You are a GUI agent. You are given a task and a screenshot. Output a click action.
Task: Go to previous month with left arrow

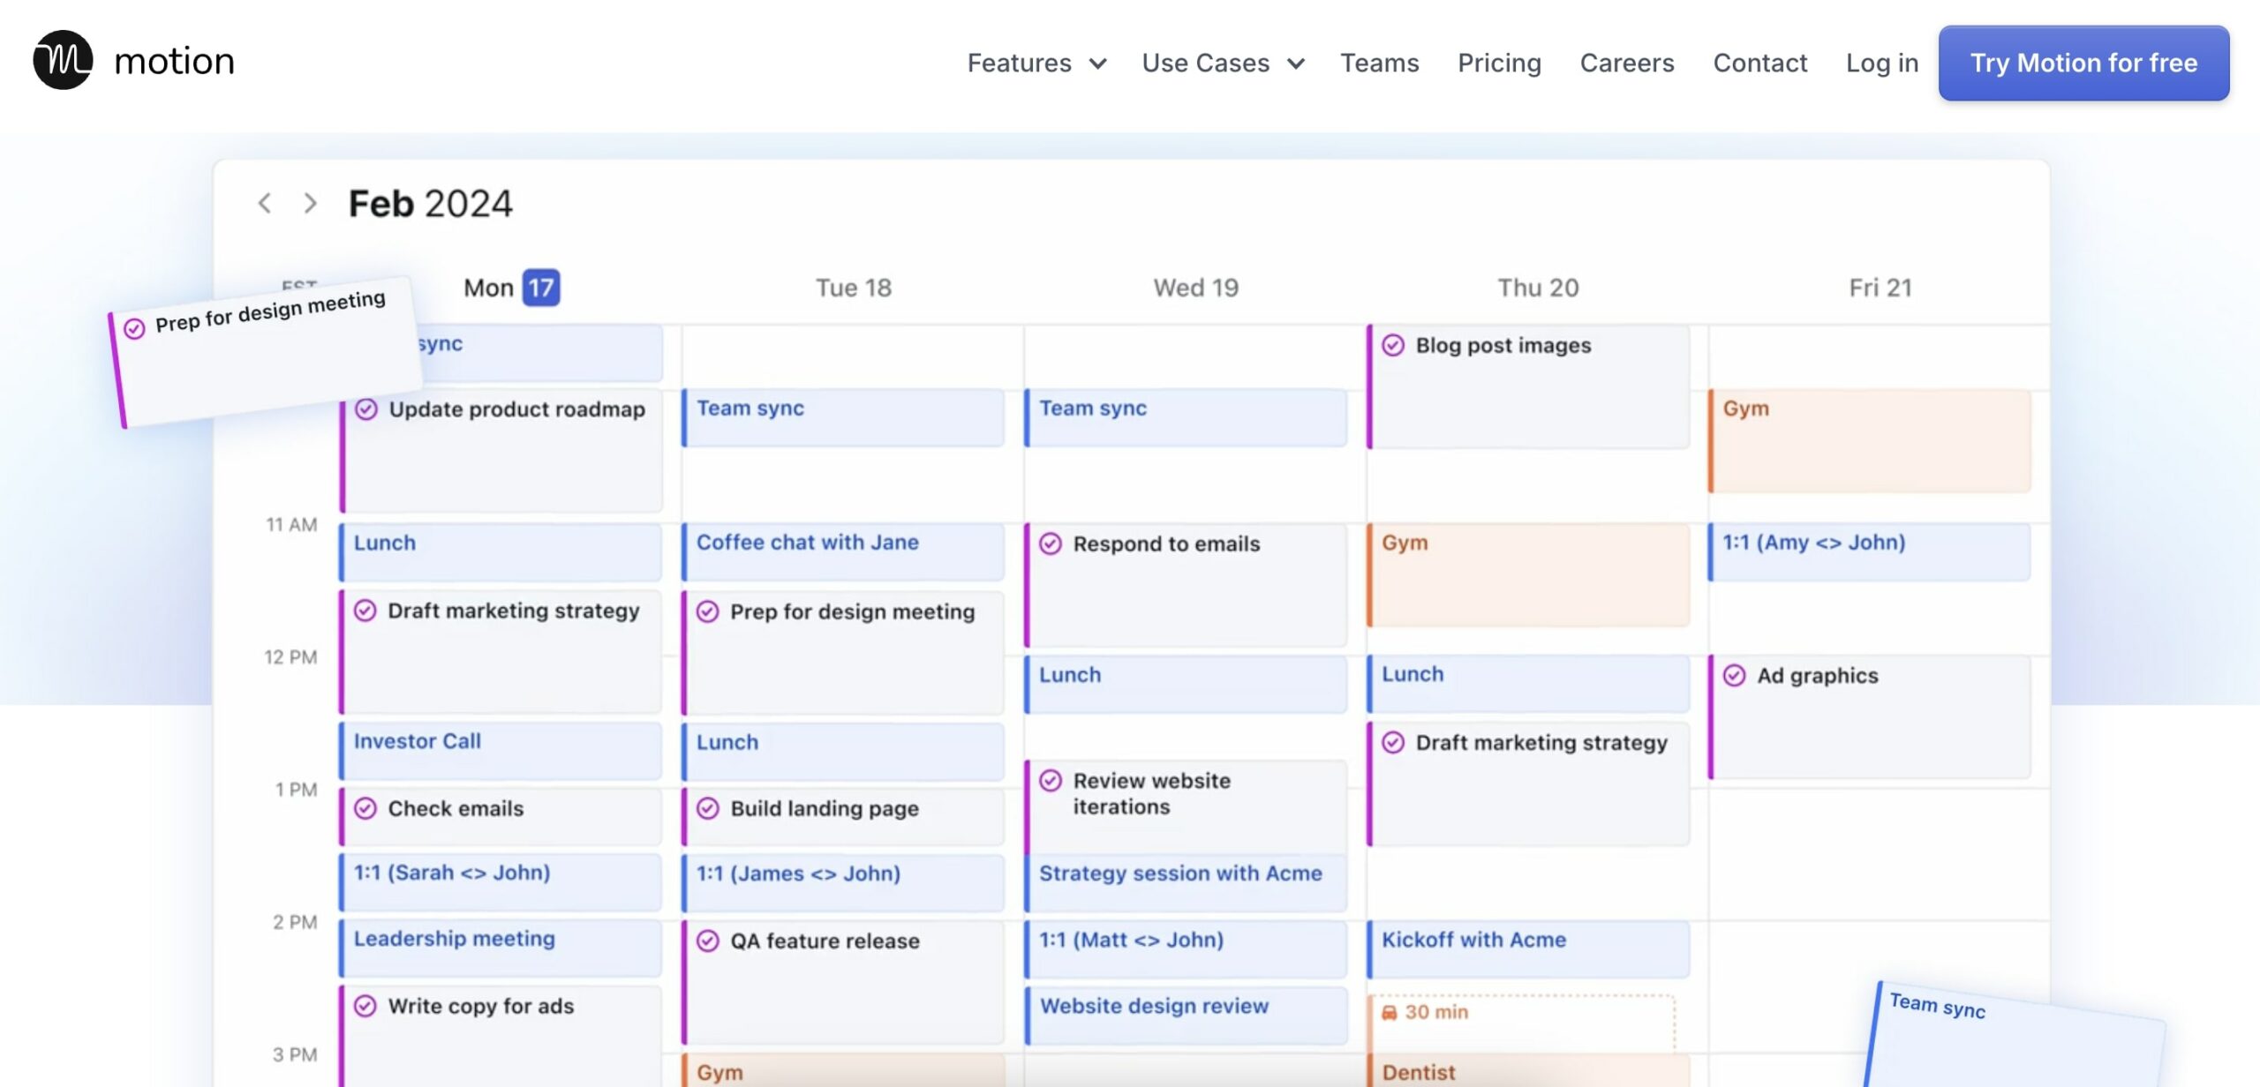pyautogui.click(x=264, y=203)
